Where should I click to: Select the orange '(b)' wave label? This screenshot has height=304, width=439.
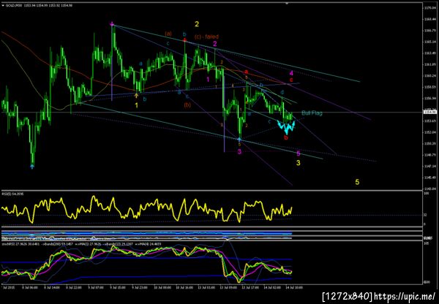click(187, 105)
